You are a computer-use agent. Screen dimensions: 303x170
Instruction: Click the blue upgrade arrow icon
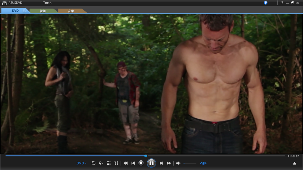pos(266,3)
